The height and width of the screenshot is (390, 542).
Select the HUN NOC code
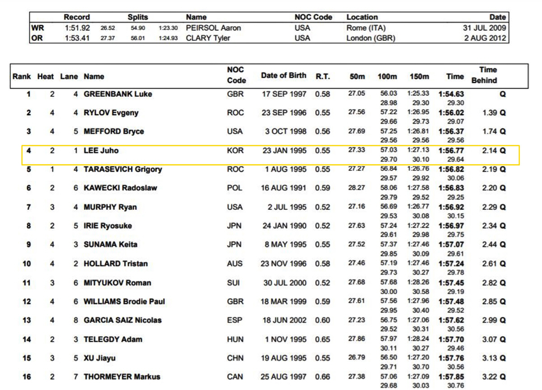pyautogui.click(x=235, y=339)
